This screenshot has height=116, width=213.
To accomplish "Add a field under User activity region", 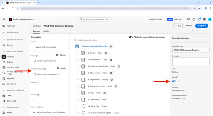I will pyautogui.click(x=116, y=86).
